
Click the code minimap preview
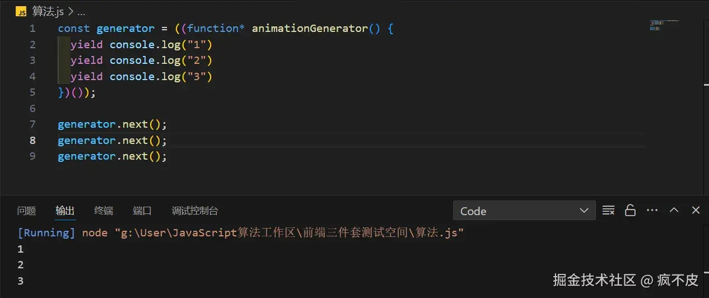click(x=664, y=25)
